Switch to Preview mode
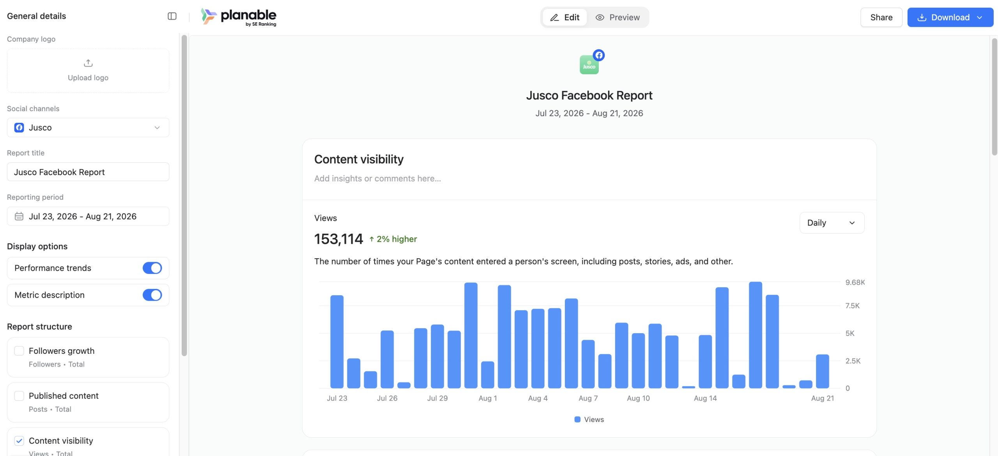Screen dimensions: 998x456 (618, 18)
